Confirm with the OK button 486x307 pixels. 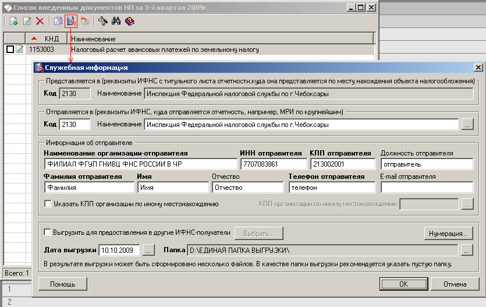403,284
